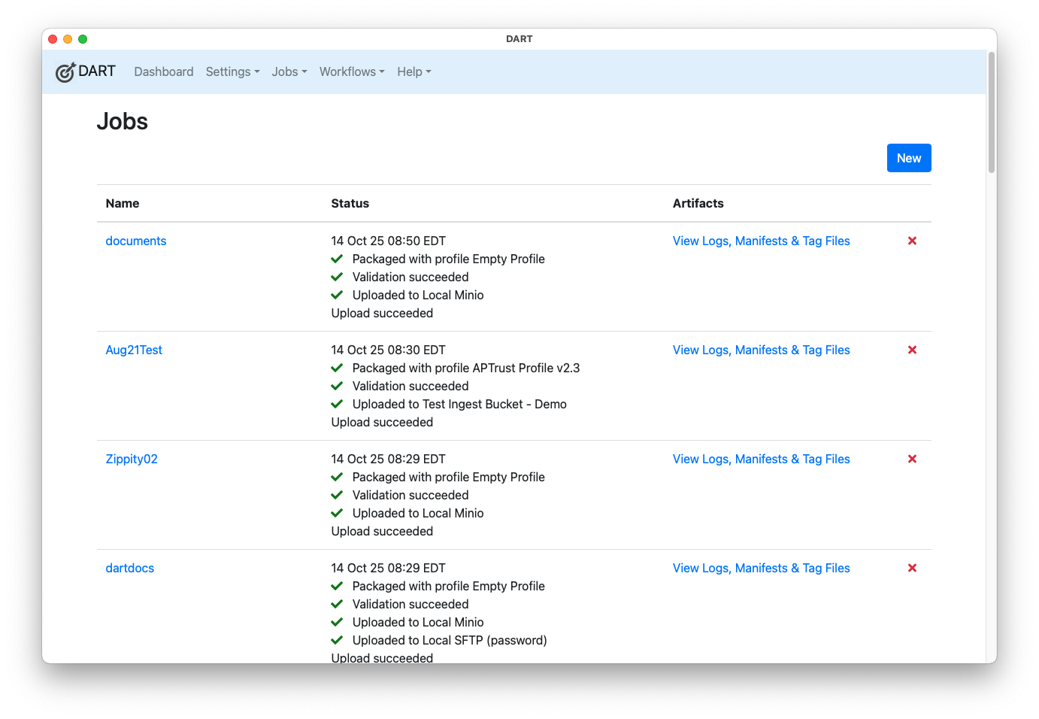Click the Name column header
1039x719 pixels.
[x=122, y=203]
